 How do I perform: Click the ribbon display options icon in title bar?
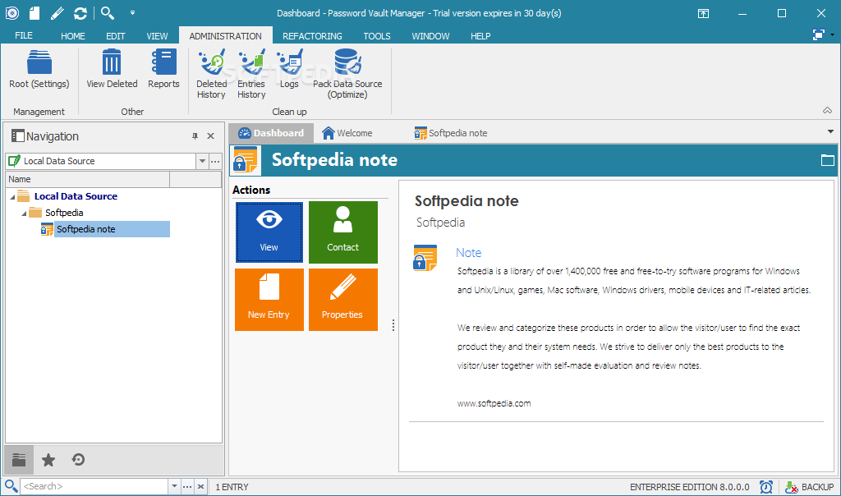[703, 13]
